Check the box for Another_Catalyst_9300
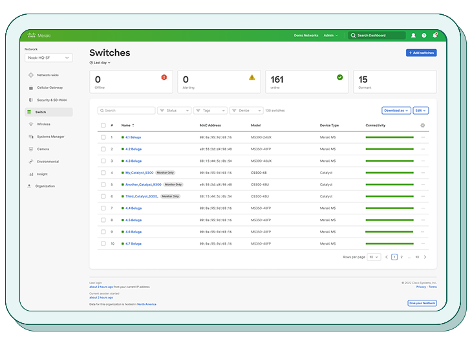Viewport: 472px width, 347px height. click(103, 185)
